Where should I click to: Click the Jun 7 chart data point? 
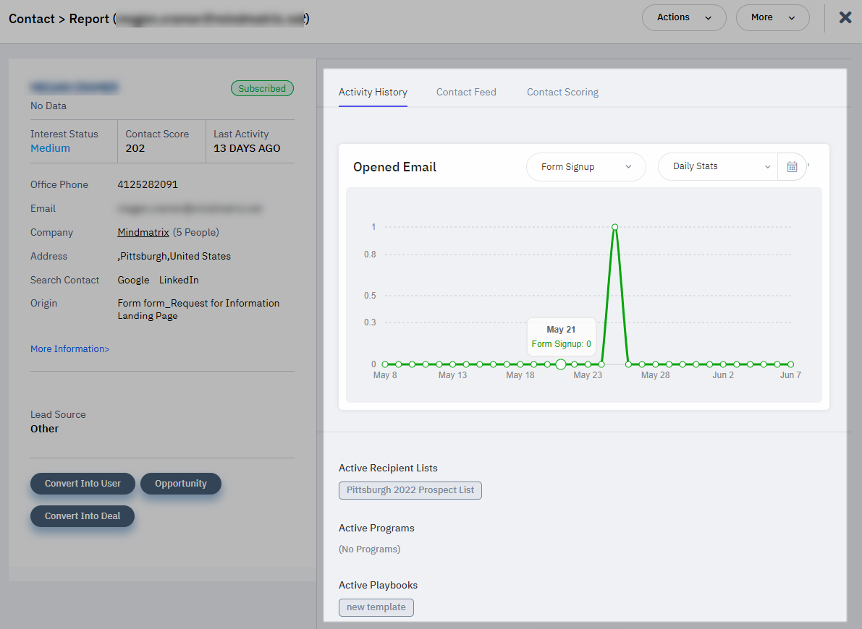[790, 364]
